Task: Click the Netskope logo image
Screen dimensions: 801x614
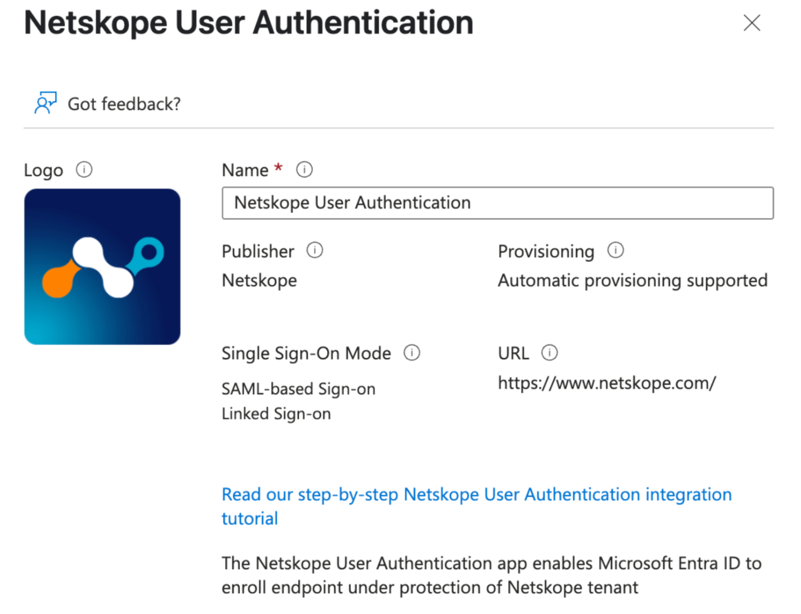Action: click(x=102, y=266)
